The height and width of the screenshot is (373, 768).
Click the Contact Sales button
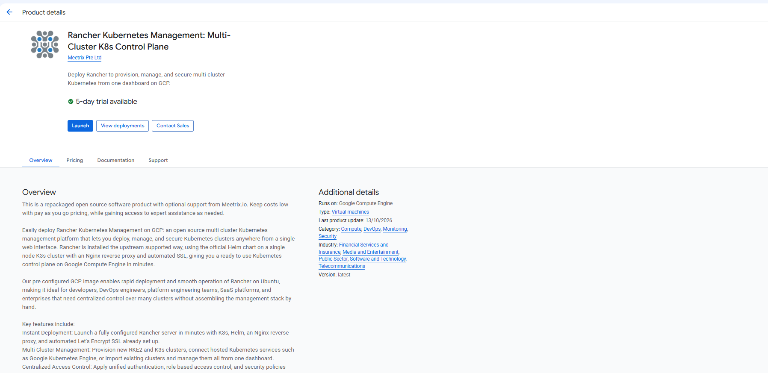pos(173,126)
